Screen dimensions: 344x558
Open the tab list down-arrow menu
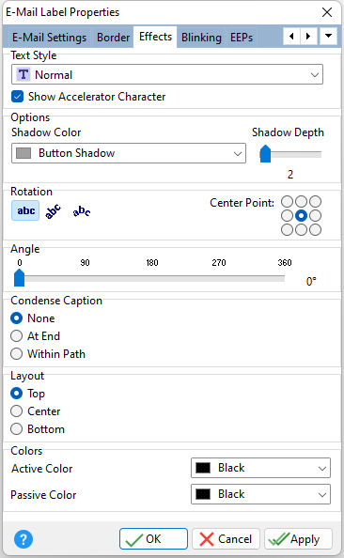coord(328,36)
